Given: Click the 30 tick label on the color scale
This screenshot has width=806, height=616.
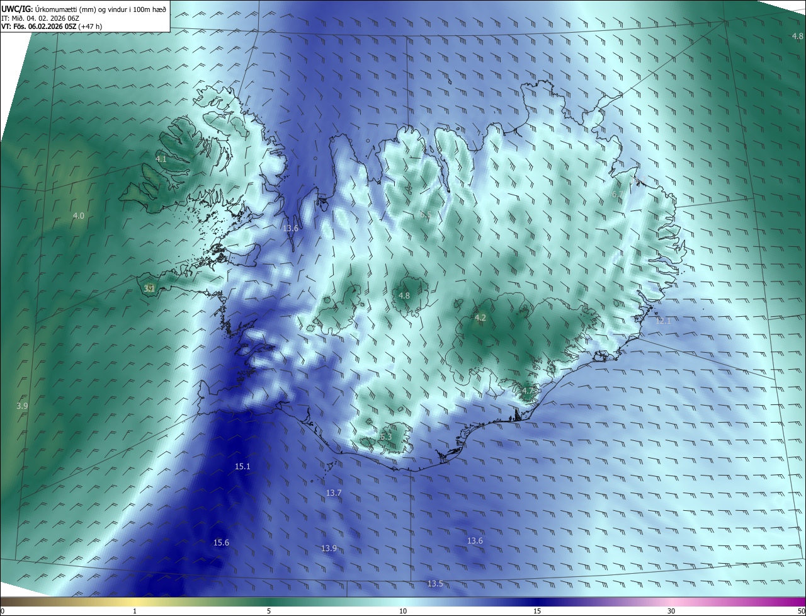Looking at the screenshot, I should point(671,611).
